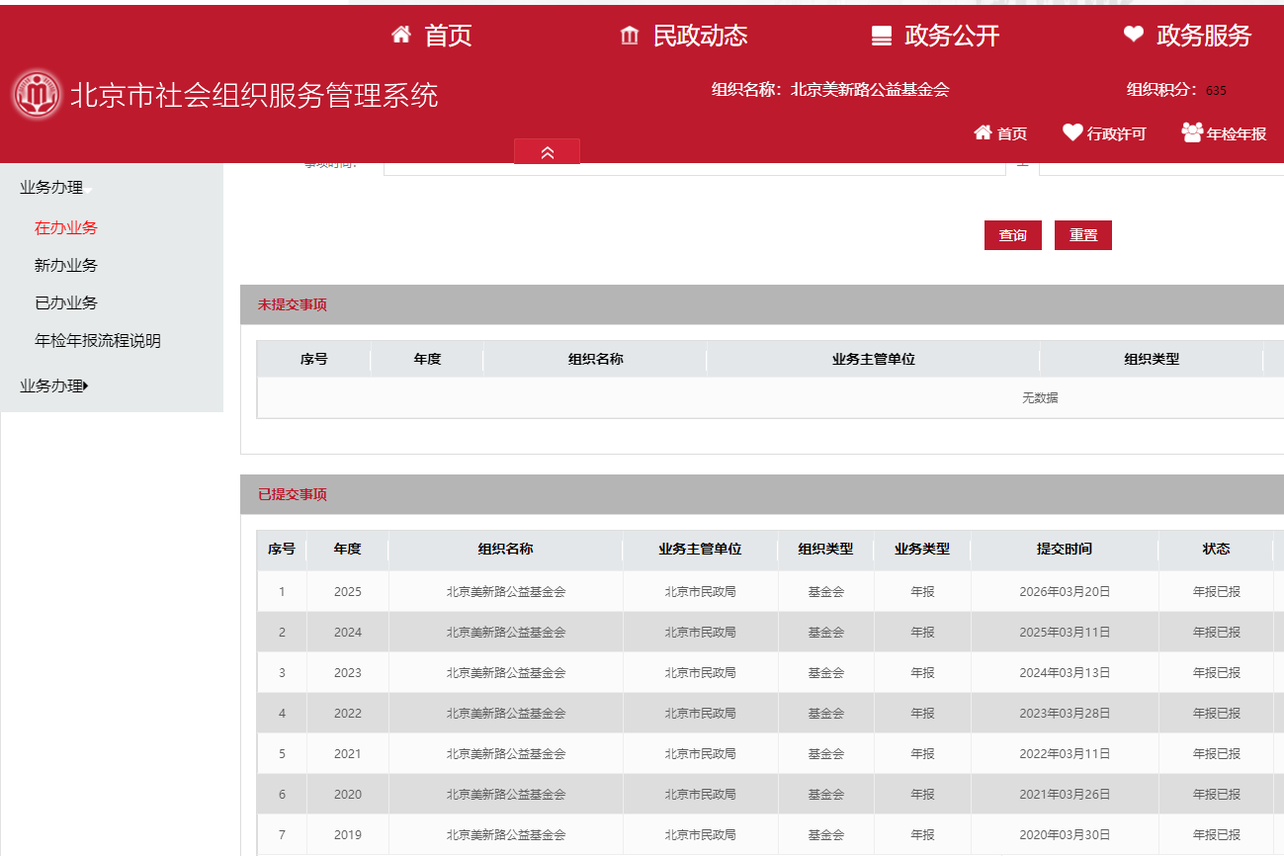
Task: Go to 行政许可 section
Action: tap(1116, 133)
